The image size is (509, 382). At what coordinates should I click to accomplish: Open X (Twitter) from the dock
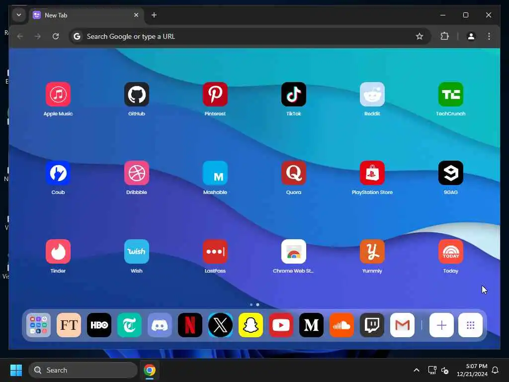220,325
